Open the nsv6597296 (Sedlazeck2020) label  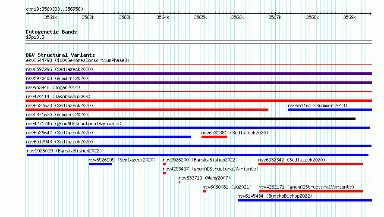click(60, 69)
